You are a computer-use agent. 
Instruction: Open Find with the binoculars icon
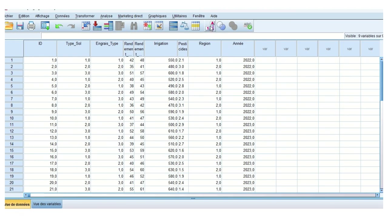point(134,27)
